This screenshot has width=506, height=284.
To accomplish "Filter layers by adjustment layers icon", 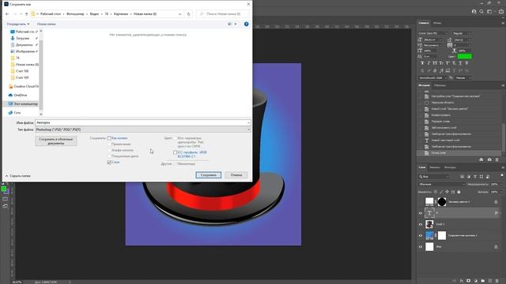I will click(x=469, y=177).
